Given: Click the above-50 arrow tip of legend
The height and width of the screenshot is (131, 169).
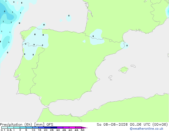Looking at the screenshot, I should pyautogui.click(x=84, y=128).
